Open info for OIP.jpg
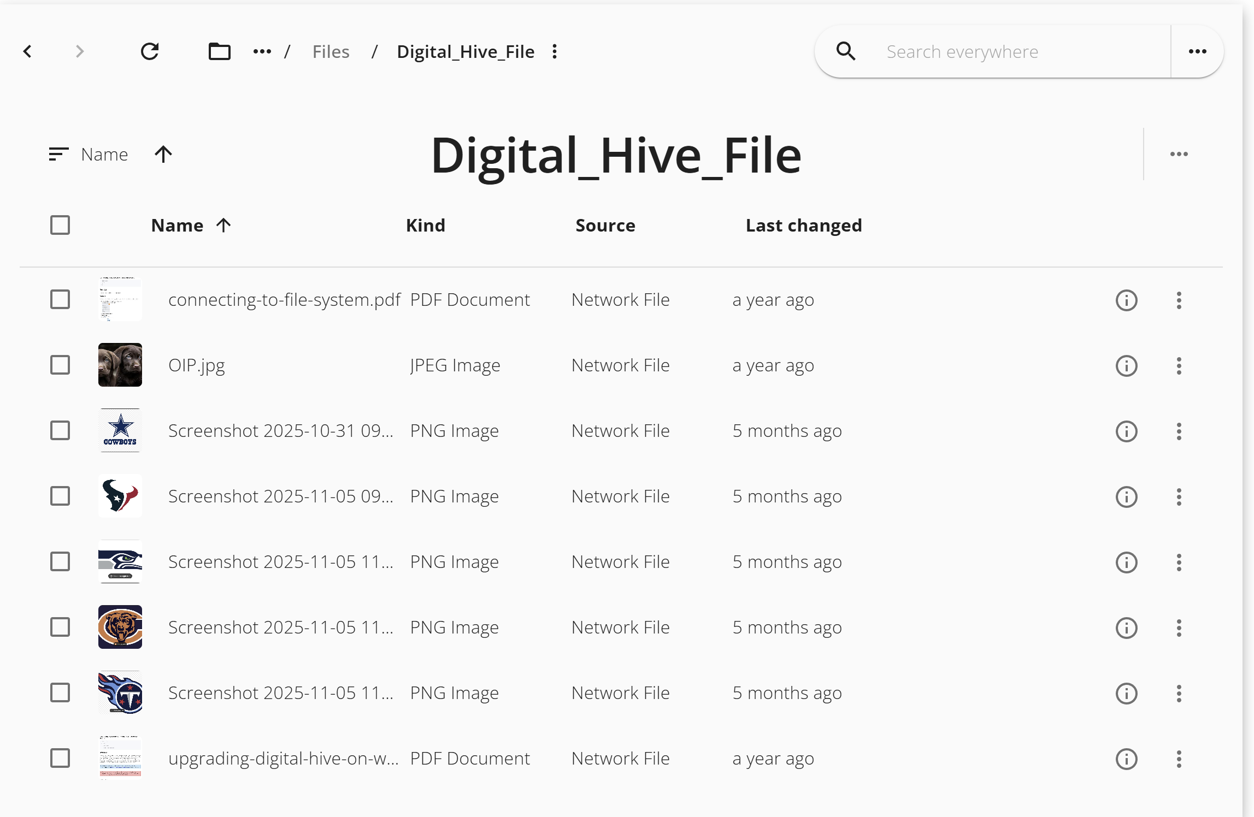 point(1126,365)
